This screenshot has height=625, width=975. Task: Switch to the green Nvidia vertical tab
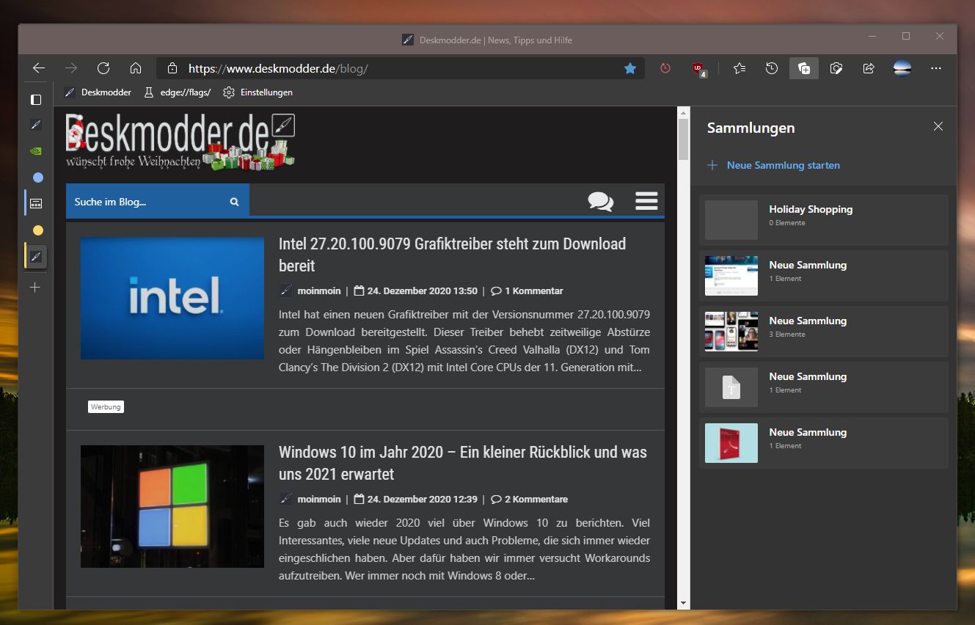(36, 151)
